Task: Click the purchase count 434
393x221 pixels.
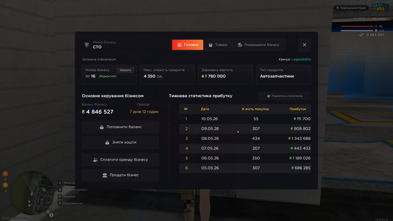Action: (256, 138)
